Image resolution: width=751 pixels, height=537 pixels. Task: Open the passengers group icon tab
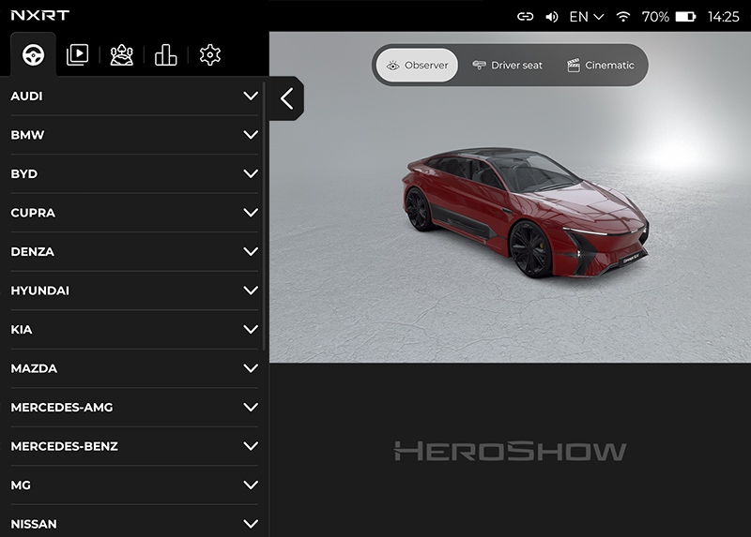click(x=122, y=54)
